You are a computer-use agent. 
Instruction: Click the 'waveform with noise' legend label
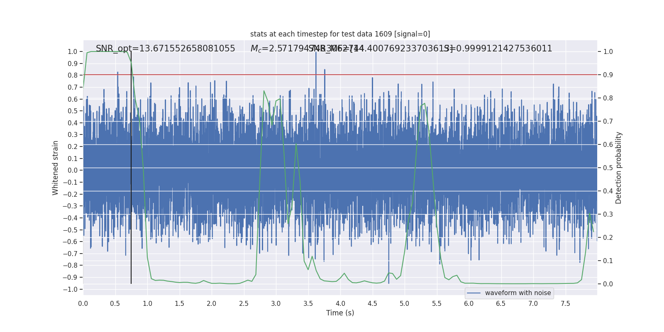tap(518, 293)
